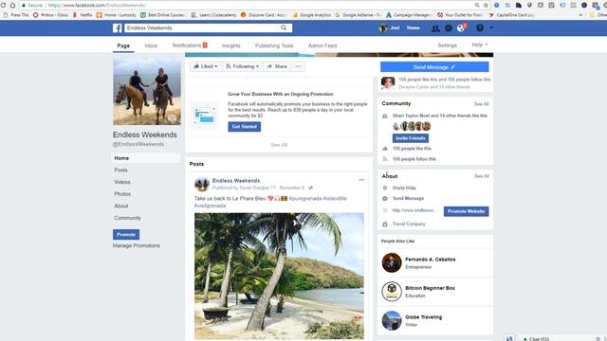This screenshot has width=607, height=341.
Task: Click the Get Started promotion button
Action: [x=245, y=126]
